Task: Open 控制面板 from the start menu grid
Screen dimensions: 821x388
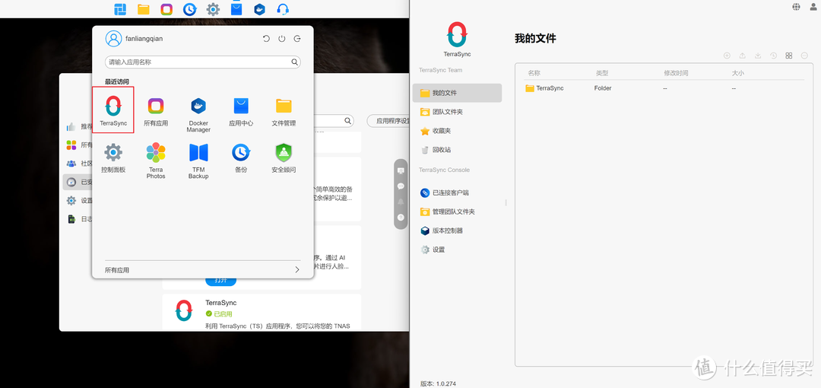Action: tap(113, 157)
